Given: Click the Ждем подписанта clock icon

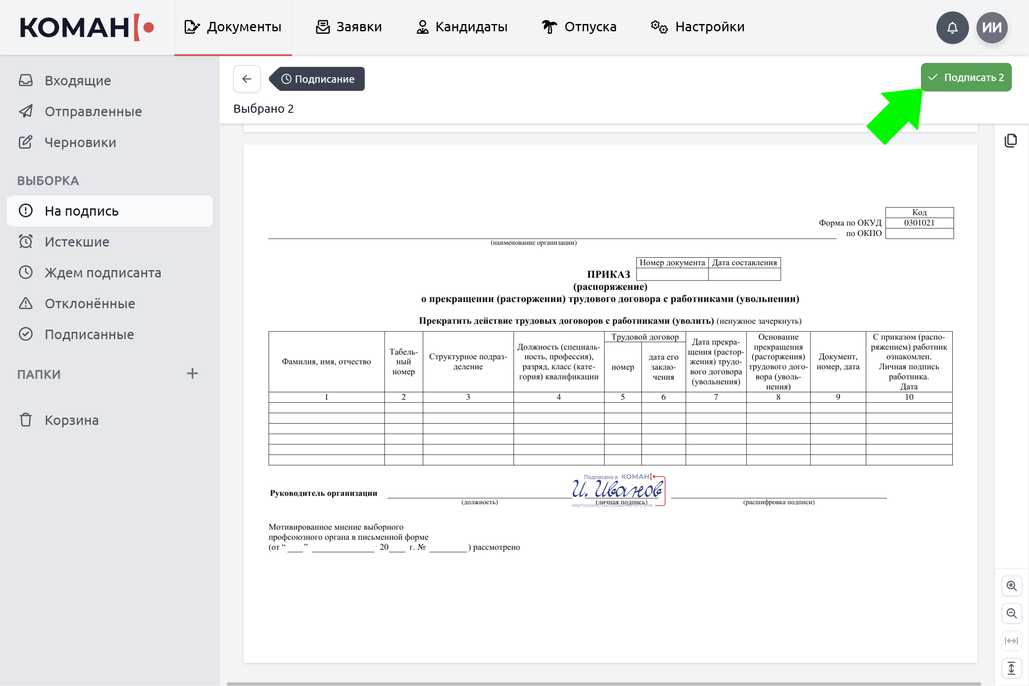Looking at the screenshot, I should coord(26,272).
